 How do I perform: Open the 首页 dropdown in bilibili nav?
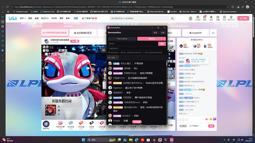(x=23, y=18)
